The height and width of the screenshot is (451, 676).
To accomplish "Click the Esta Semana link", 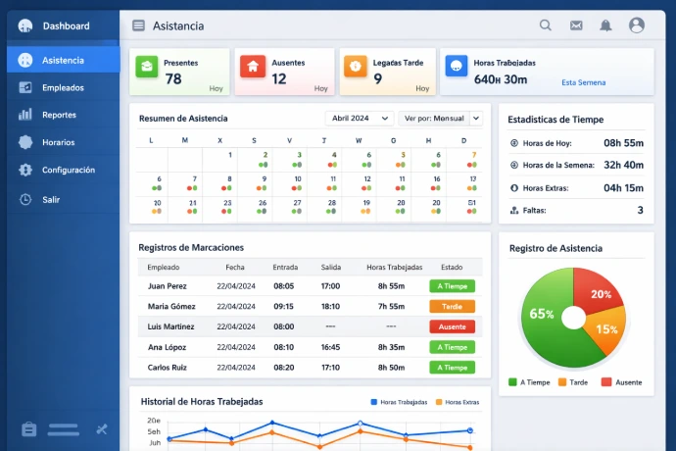I will [583, 82].
